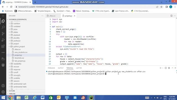Split the editor to the right
Viewport: 177px width, 100px height.
[171, 16]
